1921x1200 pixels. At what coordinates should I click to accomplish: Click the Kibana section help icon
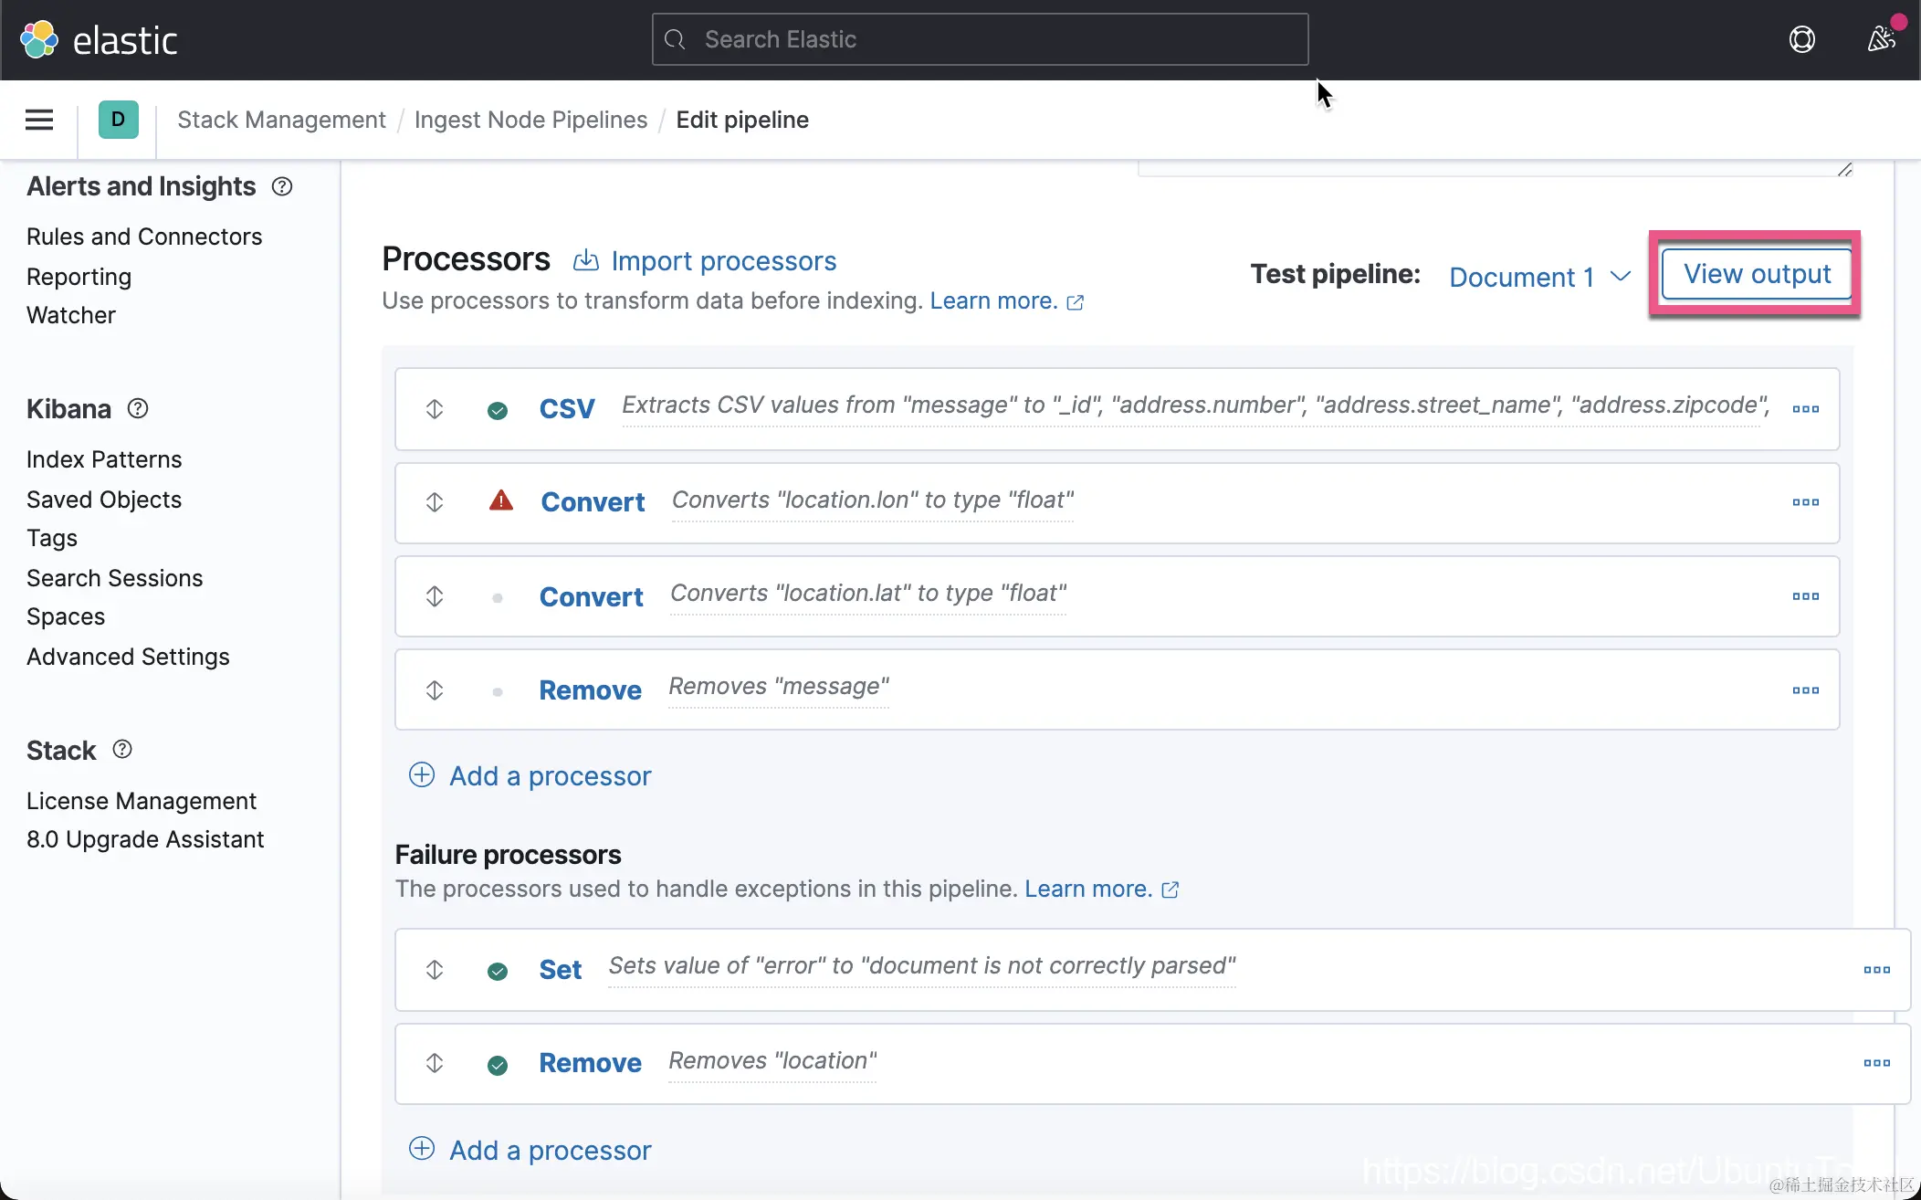(138, 408)
